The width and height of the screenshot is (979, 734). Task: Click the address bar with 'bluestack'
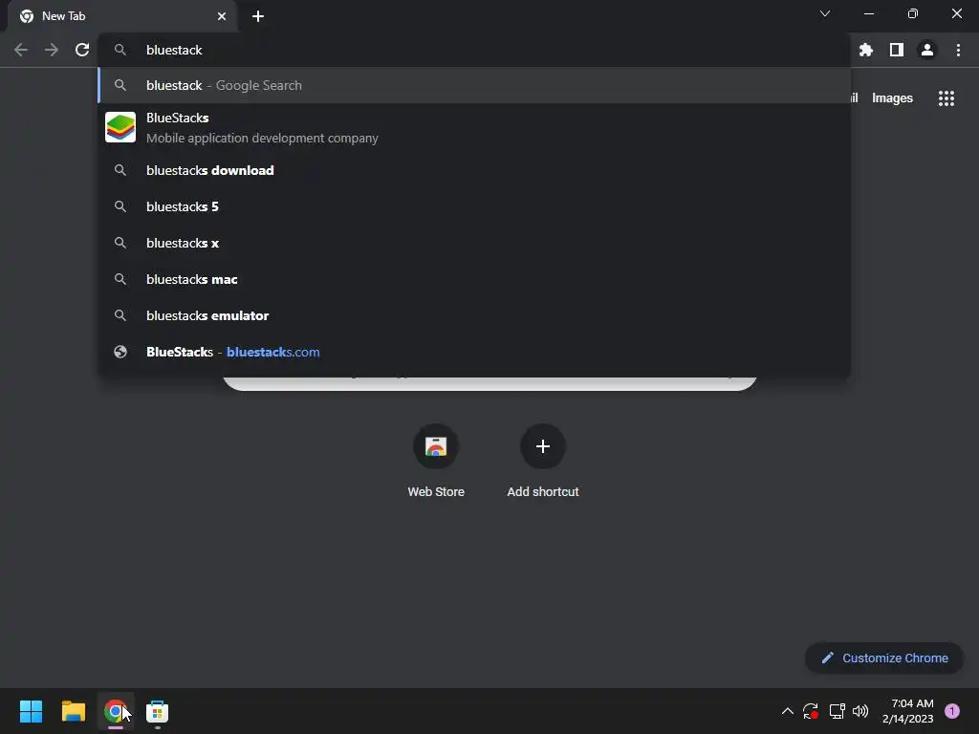tap(474, 50)
